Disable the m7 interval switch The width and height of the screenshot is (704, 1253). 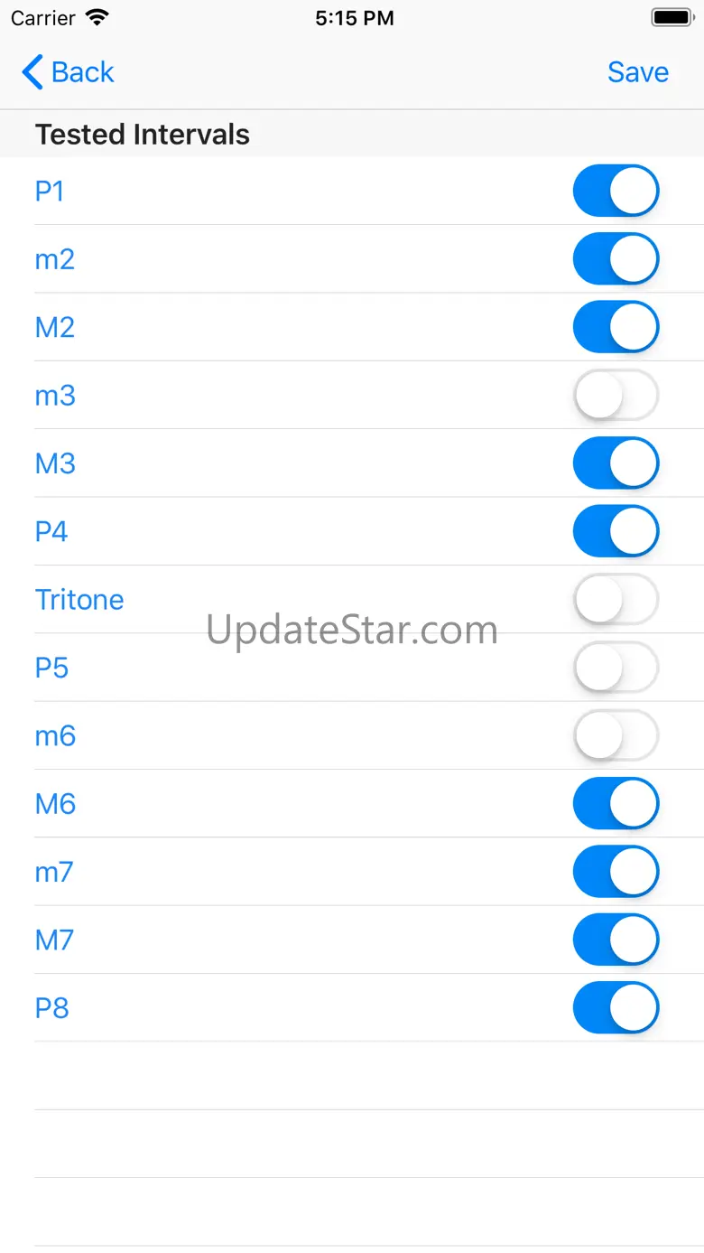click(x=616, y=872)
